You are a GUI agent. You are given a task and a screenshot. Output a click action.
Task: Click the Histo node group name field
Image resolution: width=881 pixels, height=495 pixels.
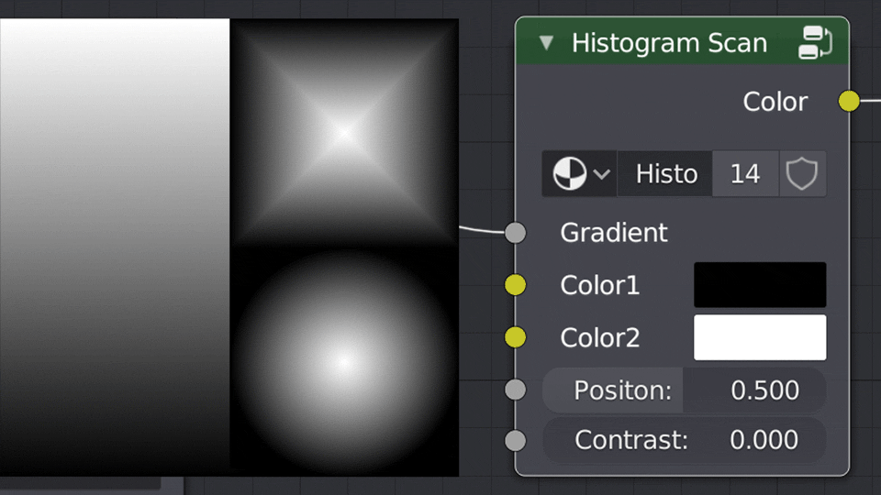(x=666, y=174)
